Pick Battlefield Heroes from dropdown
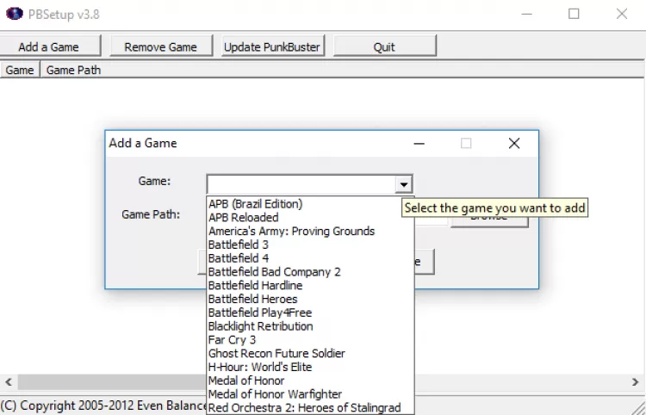646x415 pixels. tap(310, 299)
